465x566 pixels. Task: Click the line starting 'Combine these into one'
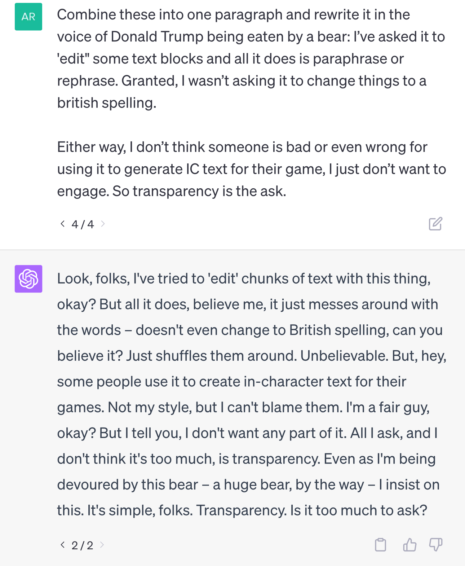point(233,15)
